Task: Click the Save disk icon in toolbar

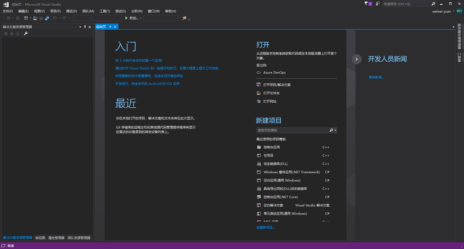Action: (41, 18)
